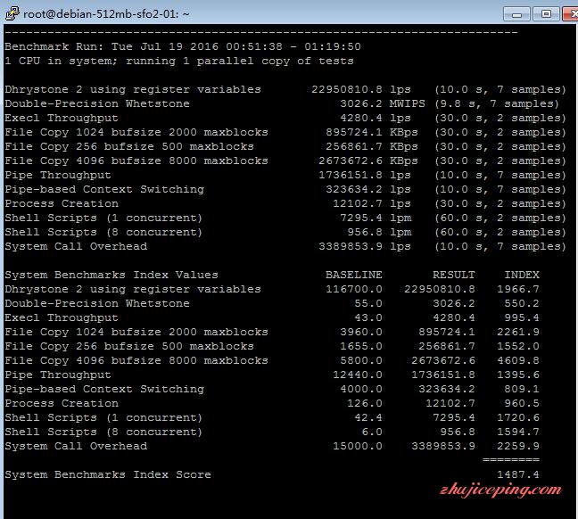Image resolution: width=578 pixels, height=519 pixels.
Task: Click the window title 'root@debian-512mb-sfo2-01: ~'
Action: coord(106,14)
